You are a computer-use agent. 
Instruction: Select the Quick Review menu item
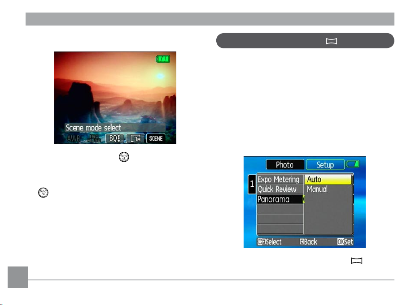(277, 189)
